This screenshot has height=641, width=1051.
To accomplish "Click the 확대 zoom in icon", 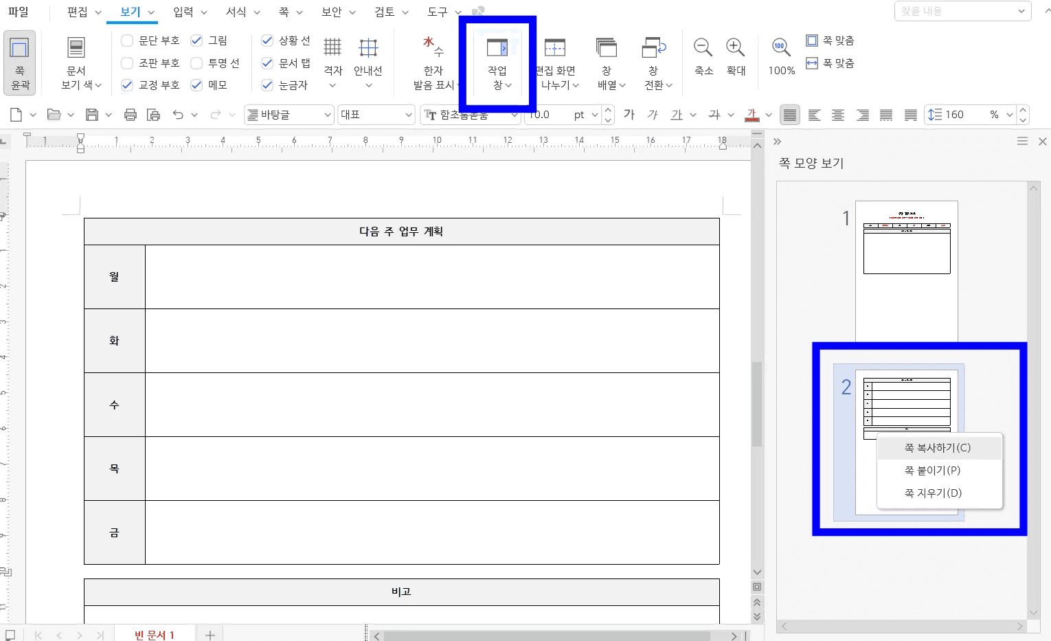I will pos(736,47).
